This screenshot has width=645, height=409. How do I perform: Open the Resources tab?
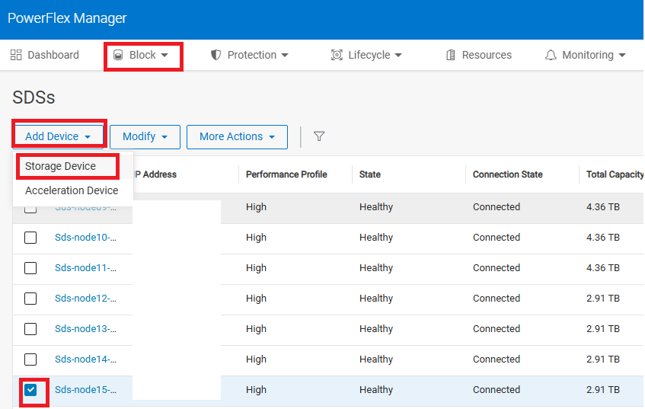pyautogui.click(x=479, y=55)
